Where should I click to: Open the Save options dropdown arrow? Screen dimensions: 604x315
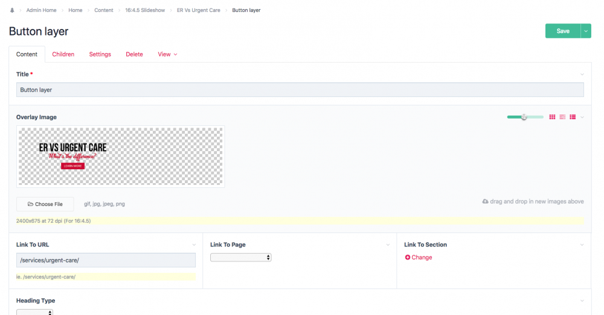pos(586,31)
